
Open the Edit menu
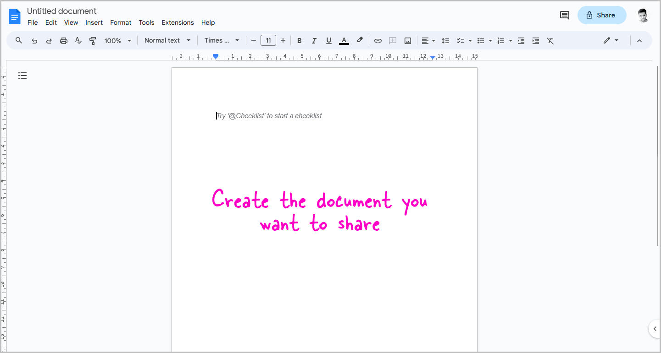(51, 22)
